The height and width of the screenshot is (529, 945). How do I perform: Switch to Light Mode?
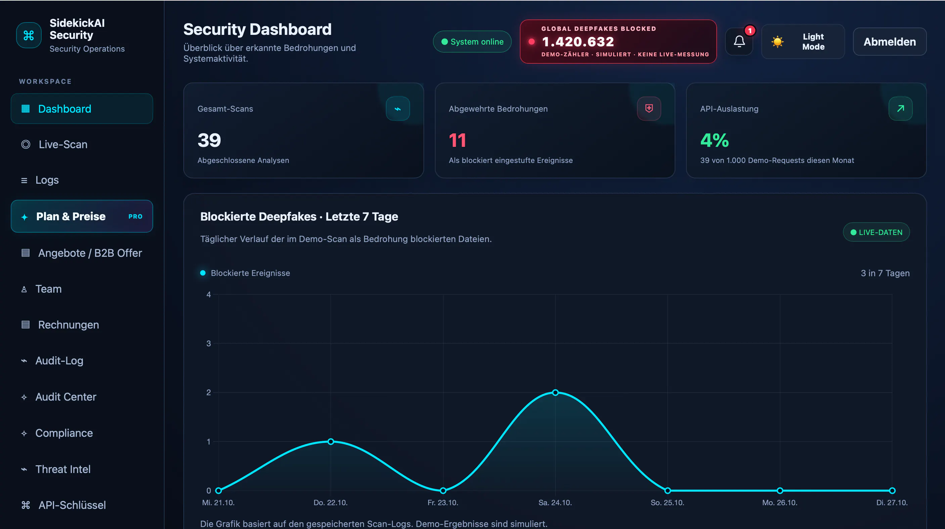(x=803, y=42)
